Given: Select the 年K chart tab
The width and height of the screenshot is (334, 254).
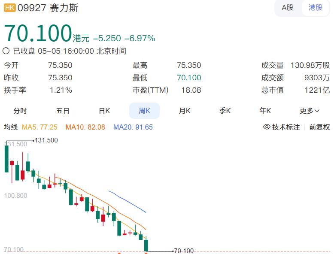Looking at the screenshot, I should [x=265, y=111].
